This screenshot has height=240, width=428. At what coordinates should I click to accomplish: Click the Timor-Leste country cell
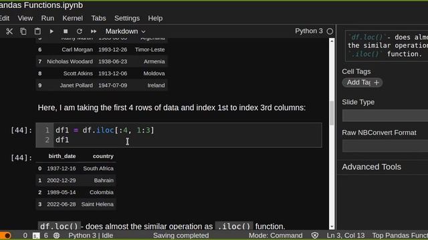pos(150,49)
